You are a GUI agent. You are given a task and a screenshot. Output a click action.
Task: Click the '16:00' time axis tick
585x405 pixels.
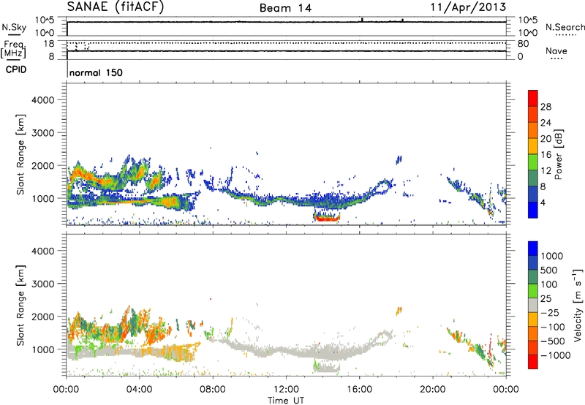[359, 390]
